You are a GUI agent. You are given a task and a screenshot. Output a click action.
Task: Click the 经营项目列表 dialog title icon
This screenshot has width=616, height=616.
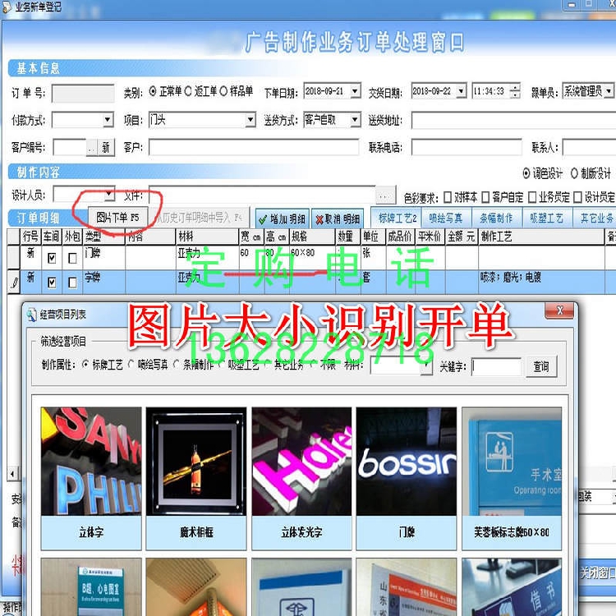coord(31,315)
